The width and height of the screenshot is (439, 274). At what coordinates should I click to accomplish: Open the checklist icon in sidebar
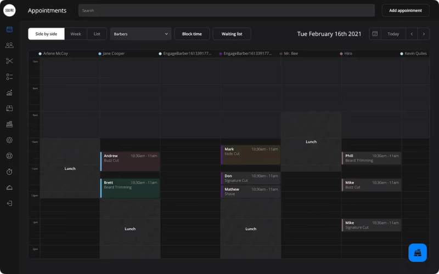coord(9,77)
